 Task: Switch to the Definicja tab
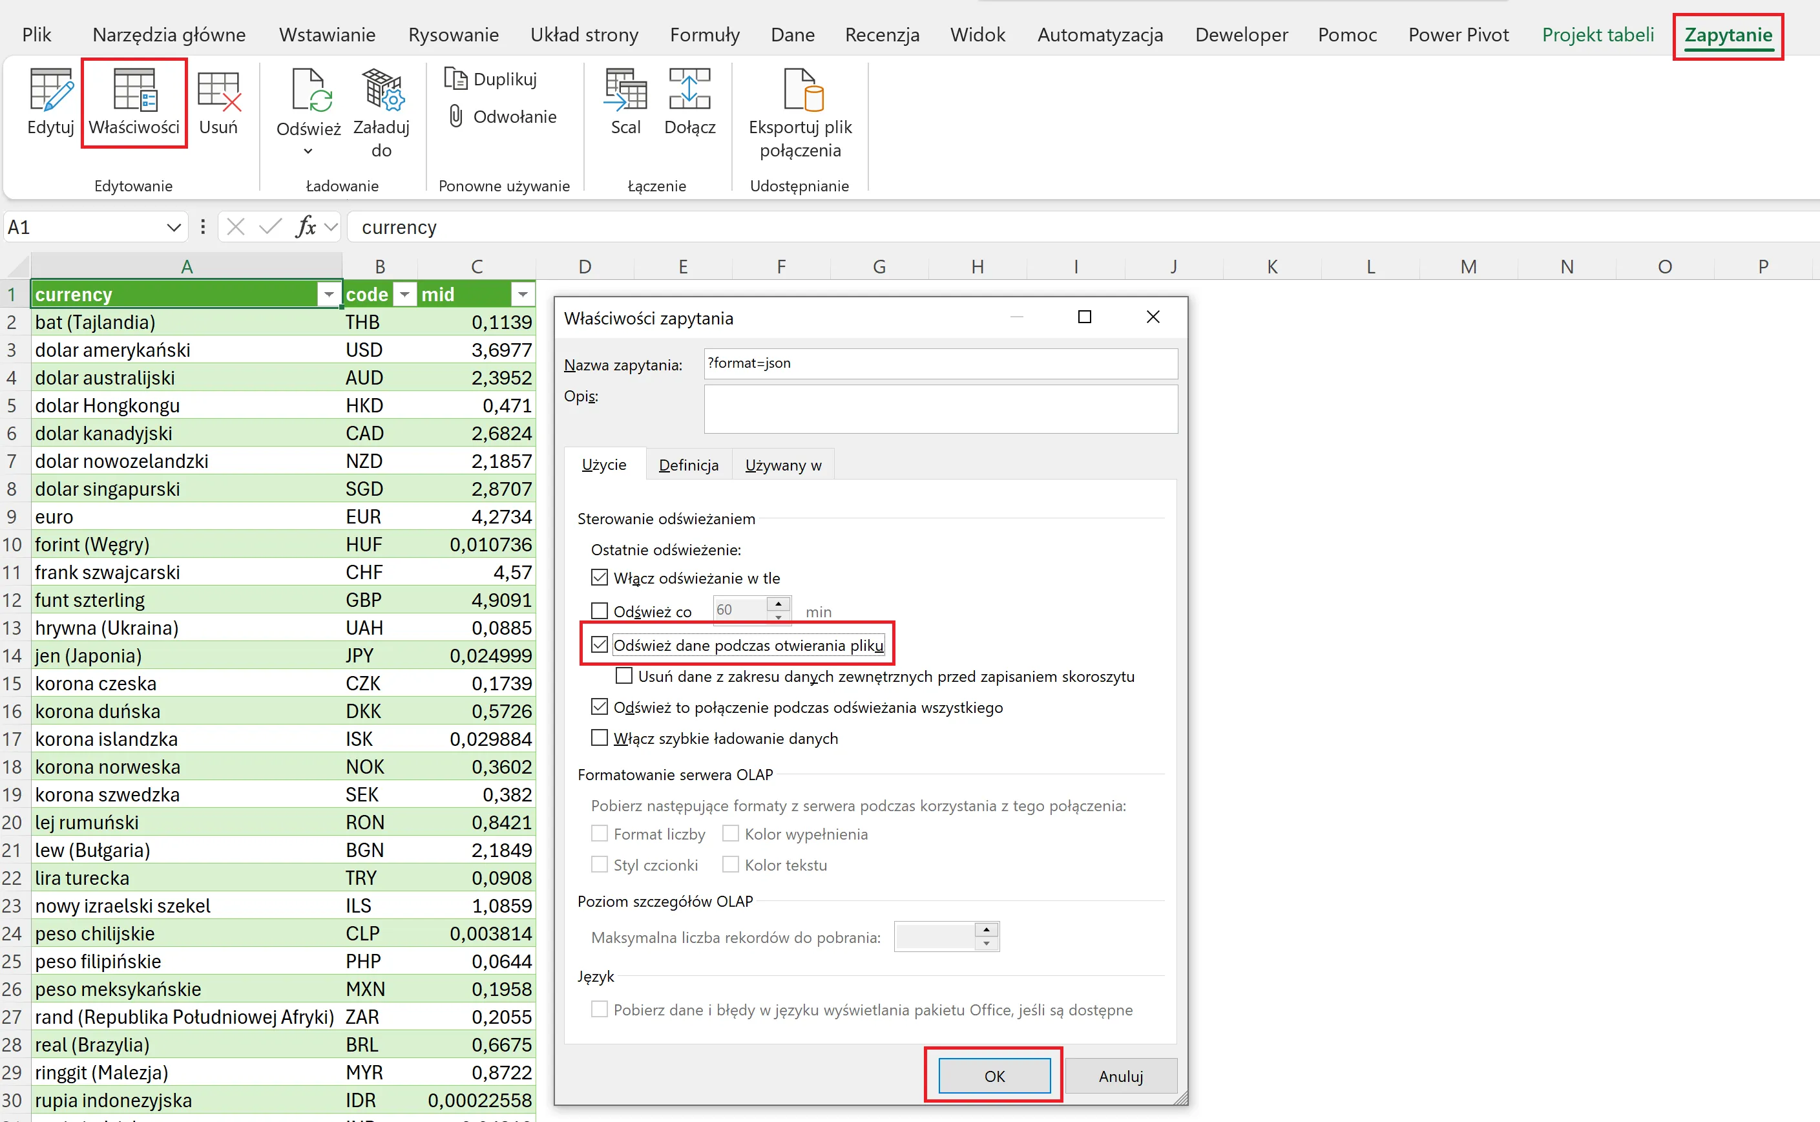pos(688,465)
